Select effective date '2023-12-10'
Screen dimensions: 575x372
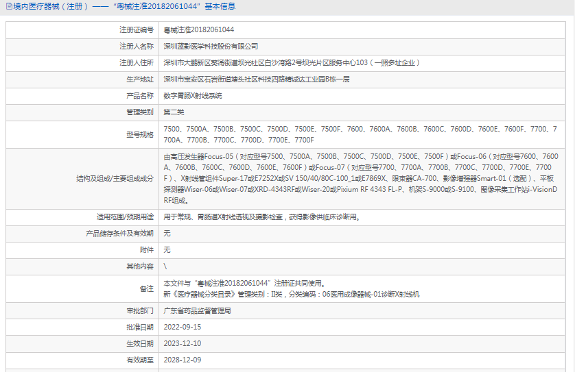point(183,344)
